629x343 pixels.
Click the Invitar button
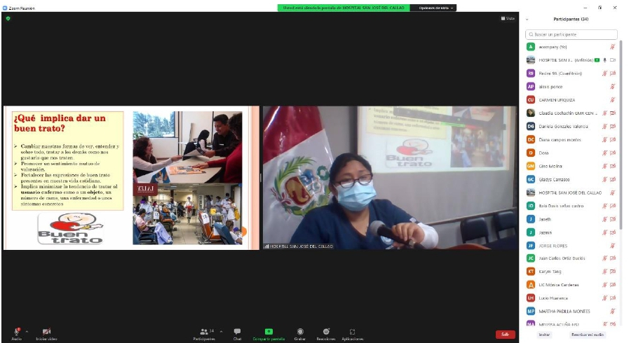tap(544, 335)
